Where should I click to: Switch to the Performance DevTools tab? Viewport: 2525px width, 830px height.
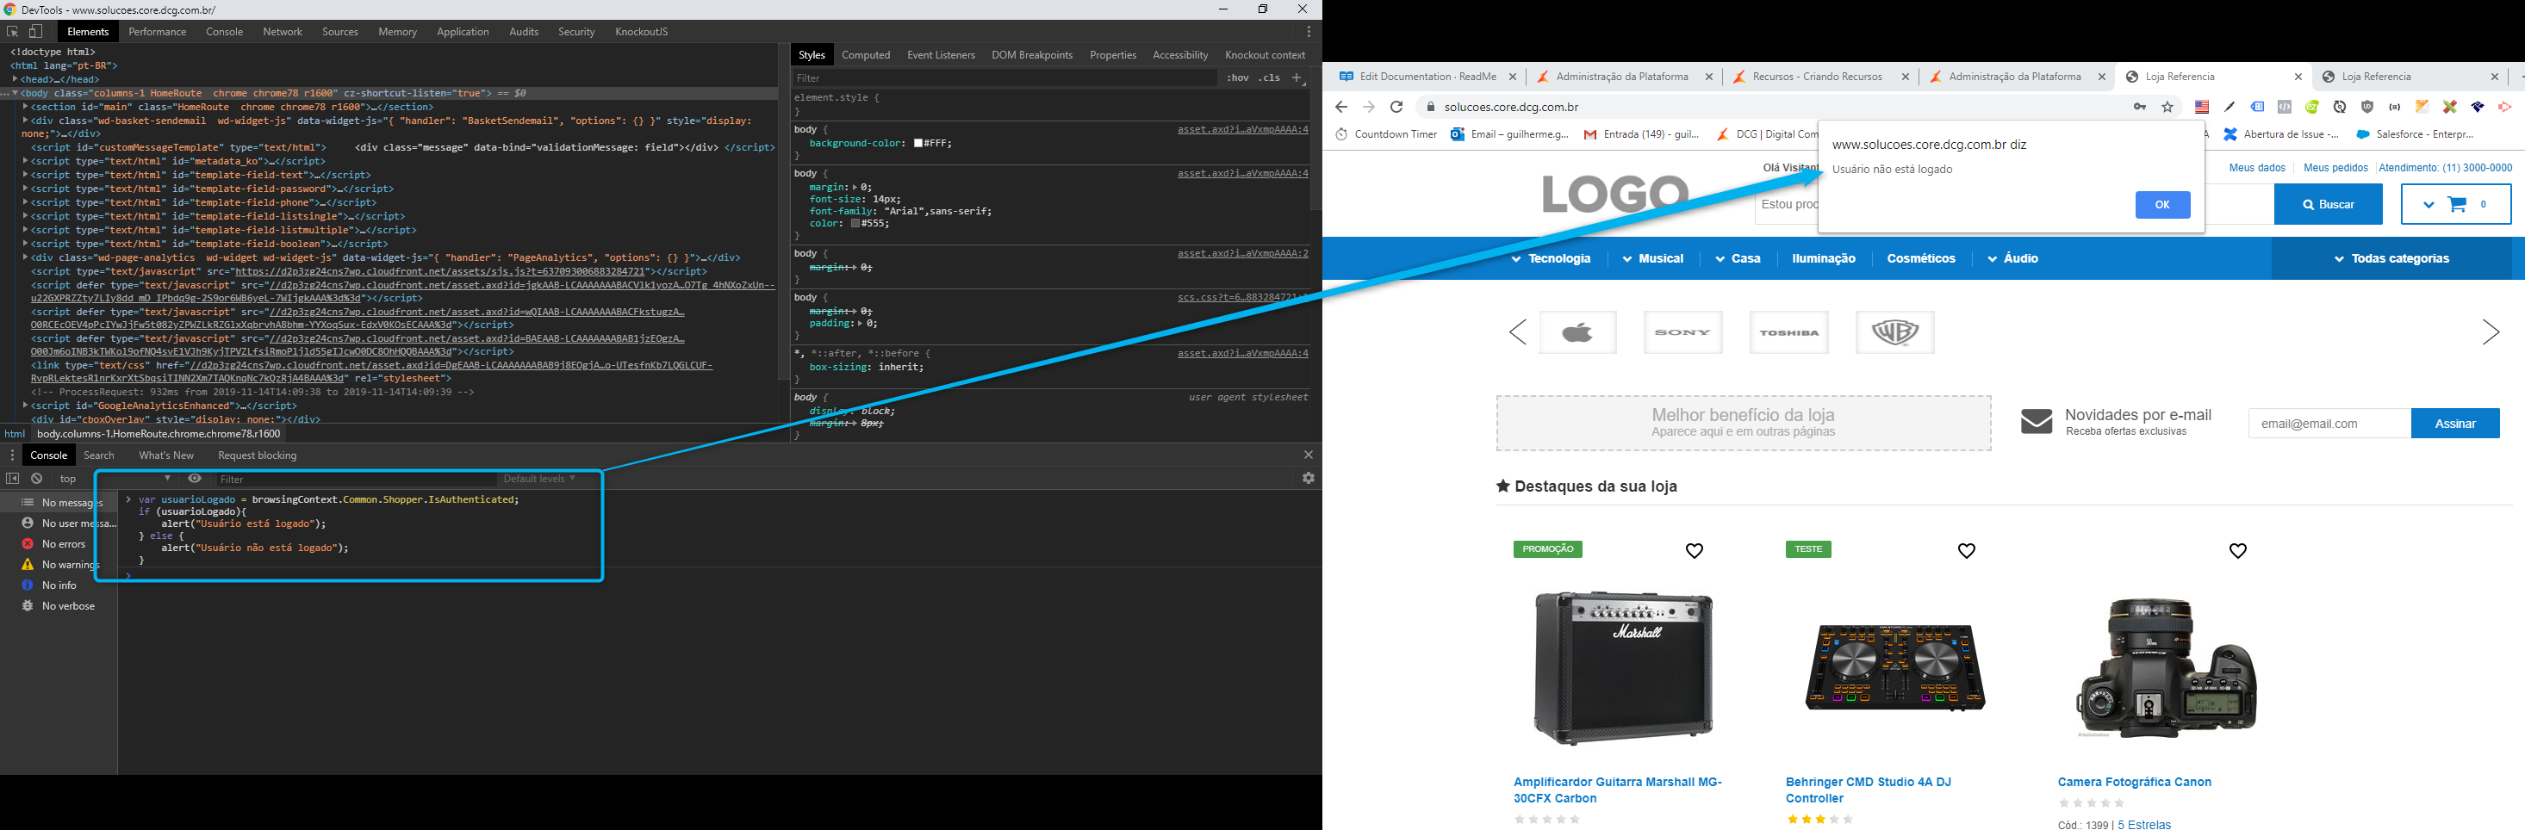pos(157,31)
